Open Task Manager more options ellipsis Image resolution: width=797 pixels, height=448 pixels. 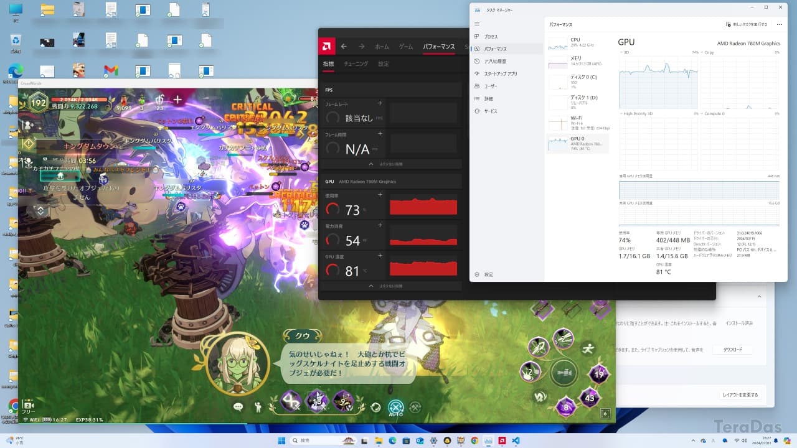(x=780, y=24)
